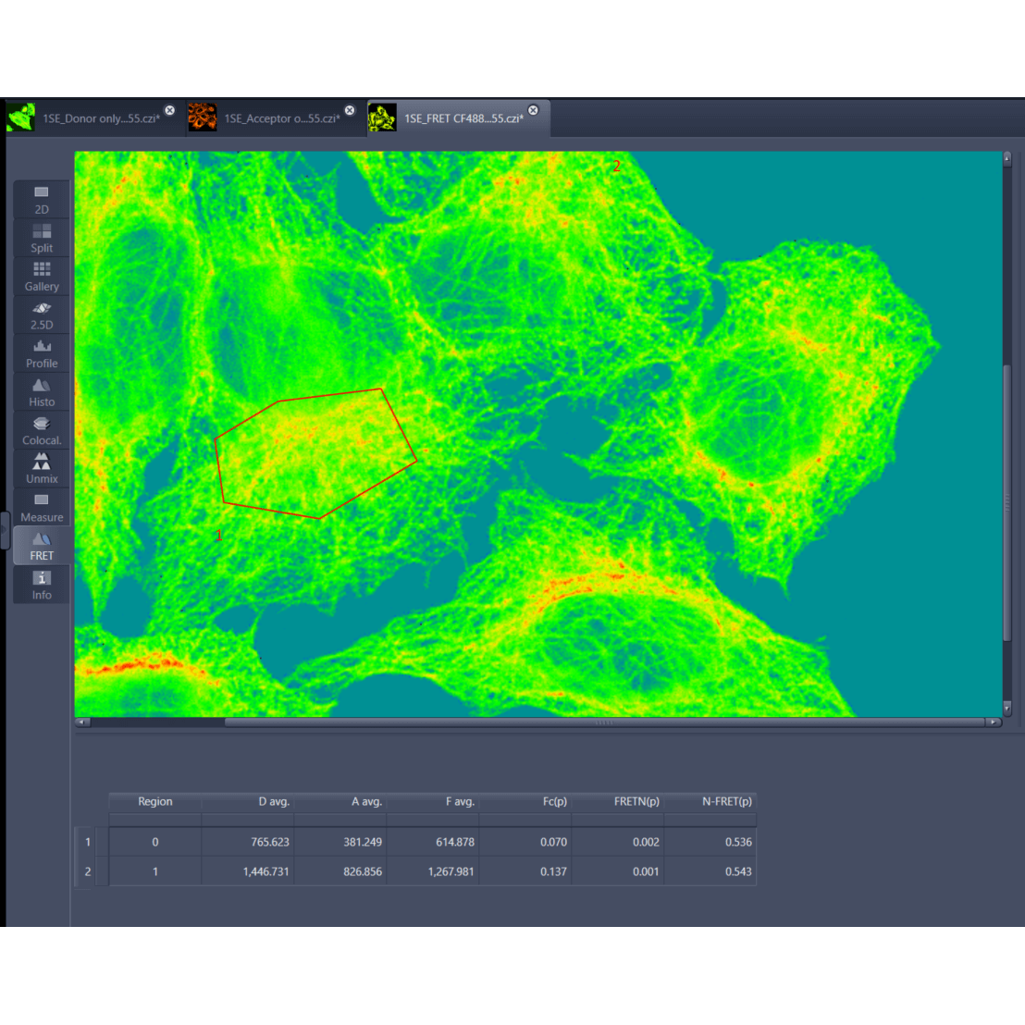Open the Colocal. colocalization view
This screenshot has height=1025, width=1025.
[42, 430]
